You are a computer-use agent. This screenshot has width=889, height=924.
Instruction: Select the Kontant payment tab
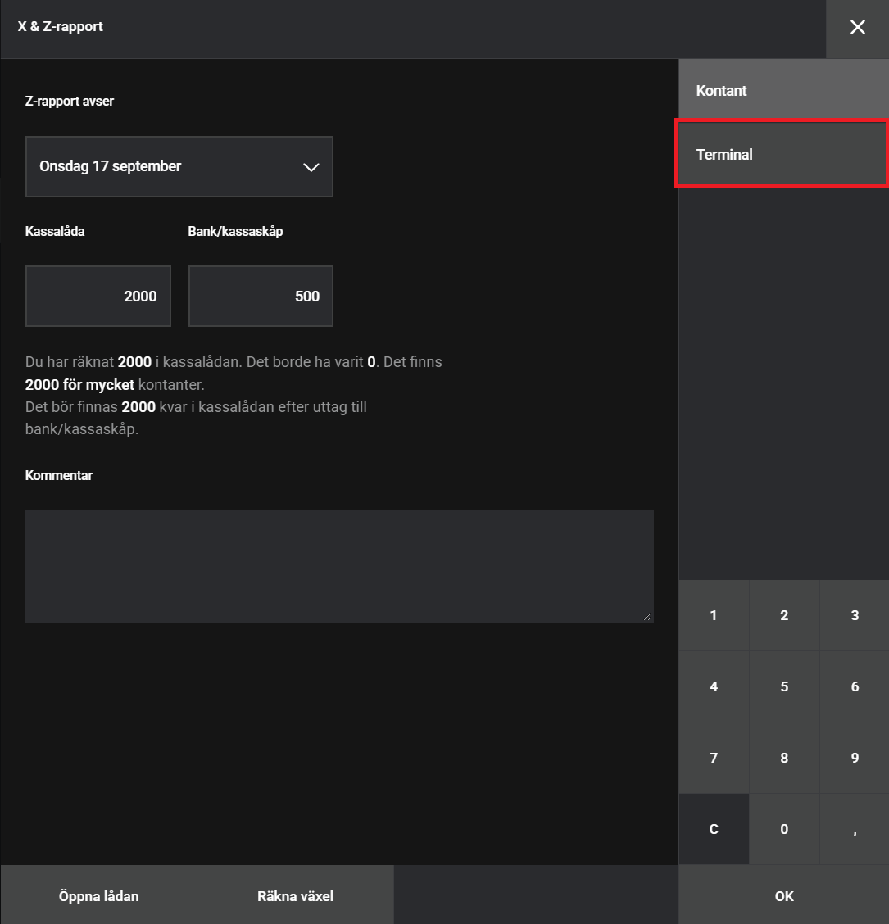[782, 91]
